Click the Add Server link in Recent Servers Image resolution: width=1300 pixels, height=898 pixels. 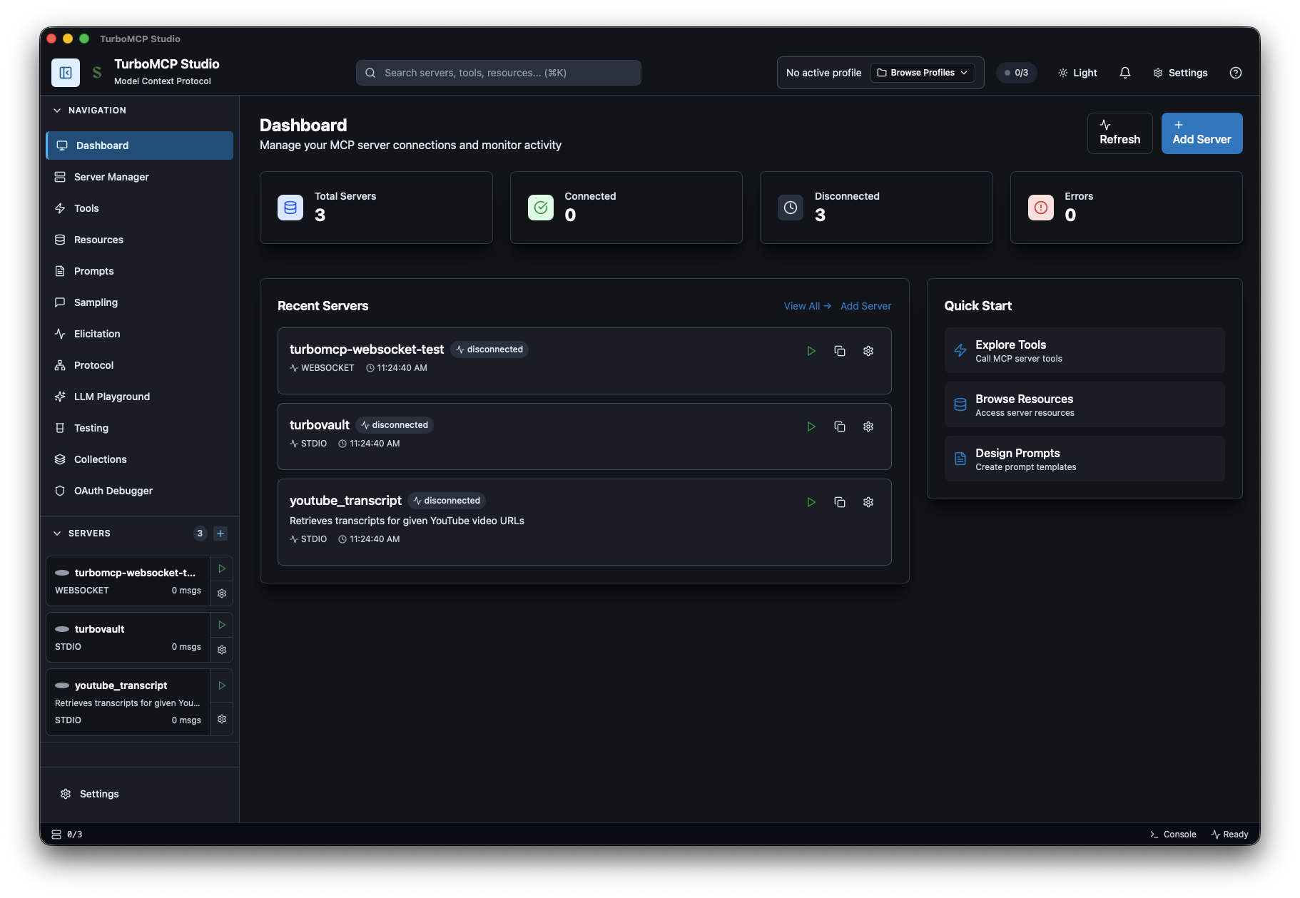coord(865,306)
